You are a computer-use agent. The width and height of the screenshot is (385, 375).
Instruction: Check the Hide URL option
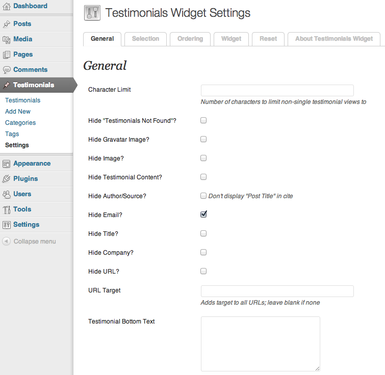click(203, 271)
